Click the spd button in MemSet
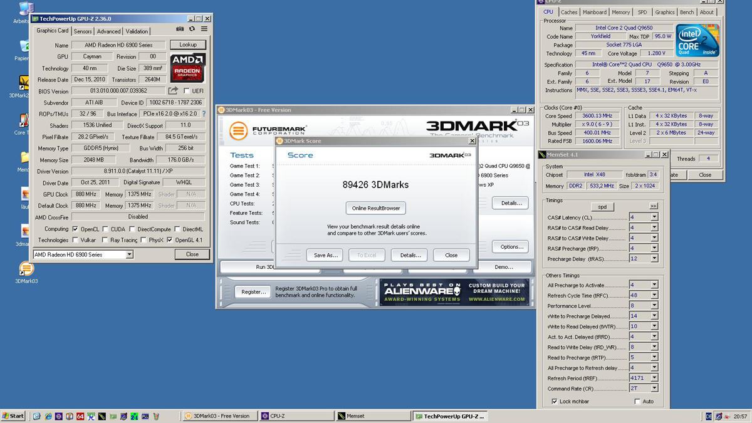 tap(602, 206)
